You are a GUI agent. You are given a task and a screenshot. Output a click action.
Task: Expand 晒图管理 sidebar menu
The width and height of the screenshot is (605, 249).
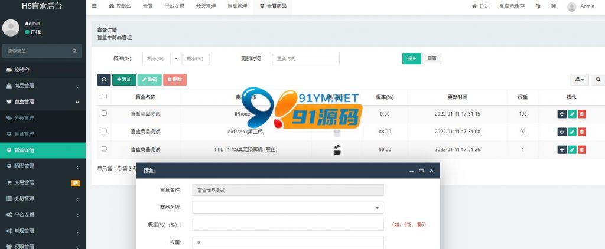43,166
